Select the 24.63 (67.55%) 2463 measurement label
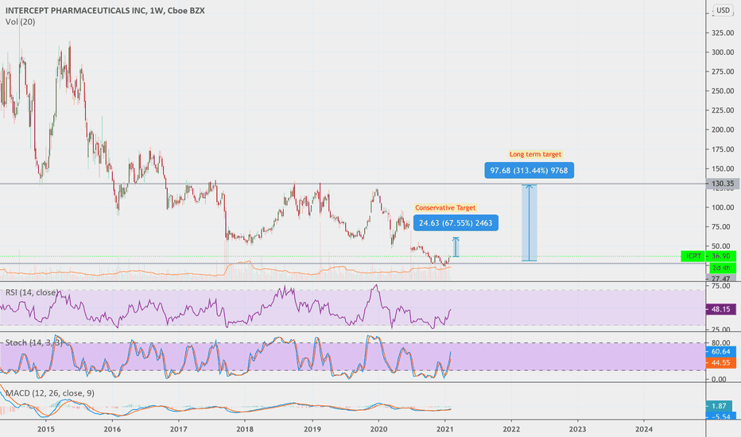The image size is (741, 437). pos(456,222)
